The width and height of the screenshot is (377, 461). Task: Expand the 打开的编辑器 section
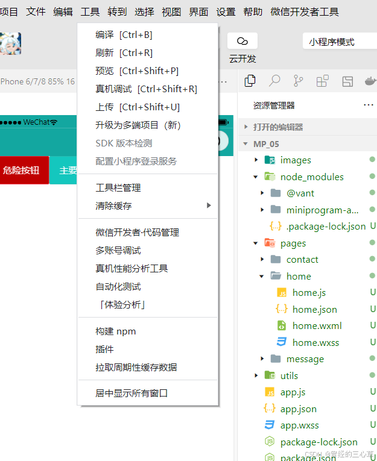tap(246, 127)
